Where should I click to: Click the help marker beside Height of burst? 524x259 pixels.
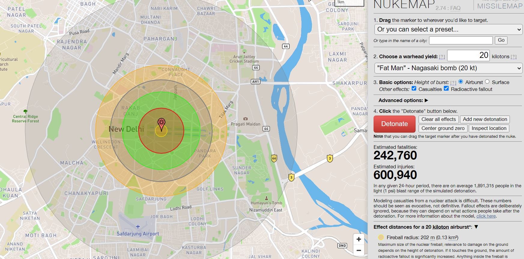(453, 83)
